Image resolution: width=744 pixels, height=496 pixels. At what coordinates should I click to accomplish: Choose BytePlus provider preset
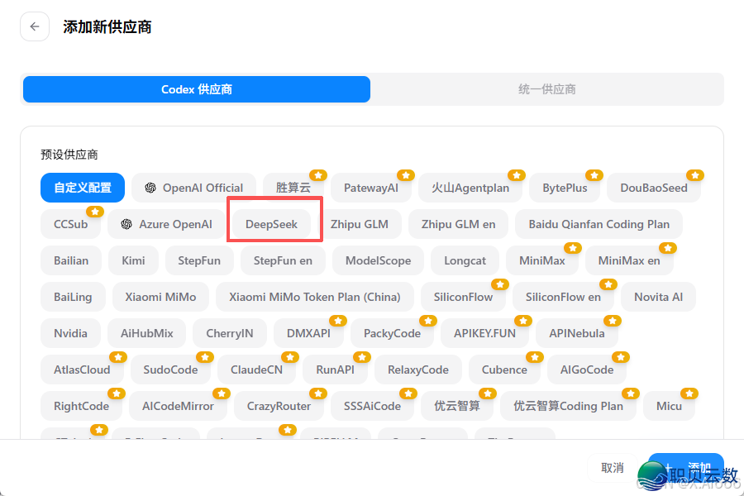click(x=565, y=188)
